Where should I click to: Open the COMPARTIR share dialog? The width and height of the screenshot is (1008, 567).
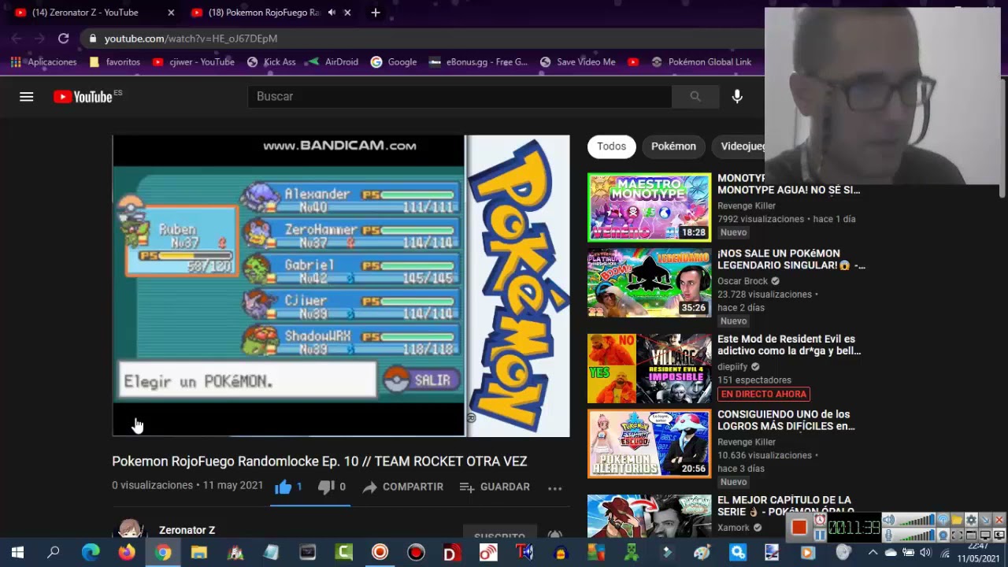[403, 487]
